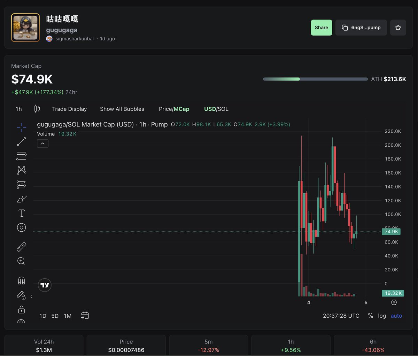Select the pattern drawing tool
Viewport: 418px width, 356px height.
tap(22, 170)
